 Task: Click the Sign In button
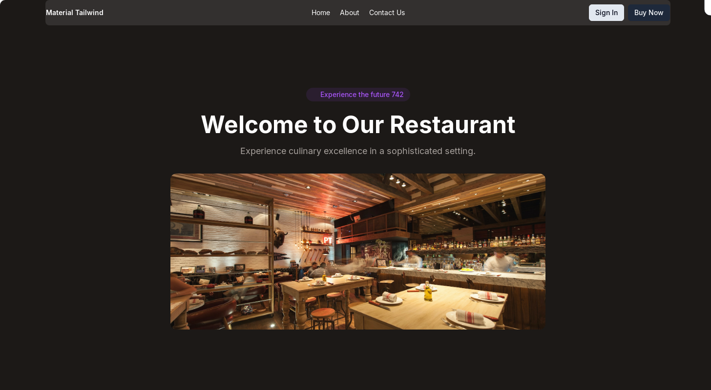click(x=606, y=13)
